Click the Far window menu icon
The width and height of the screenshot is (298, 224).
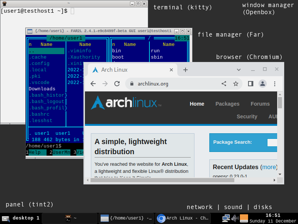30,31
